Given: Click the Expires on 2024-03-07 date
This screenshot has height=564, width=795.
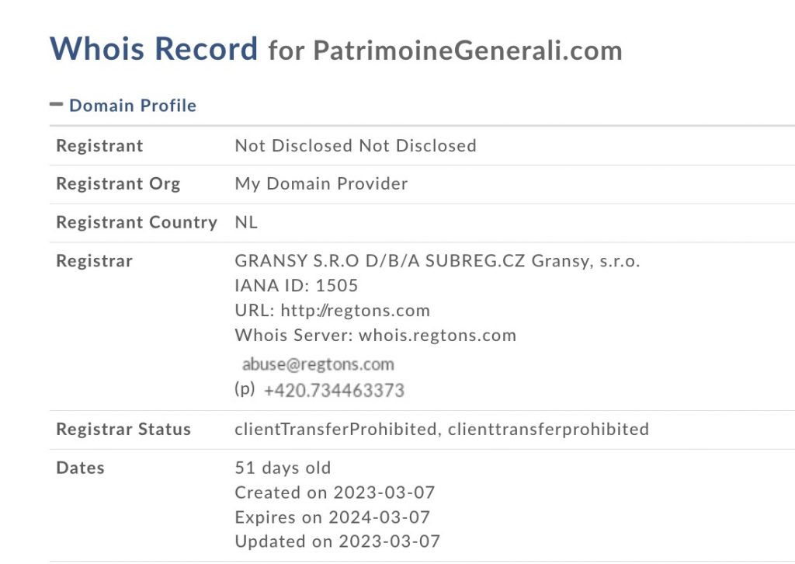Looking at the screenshot, I should point(332,517).
